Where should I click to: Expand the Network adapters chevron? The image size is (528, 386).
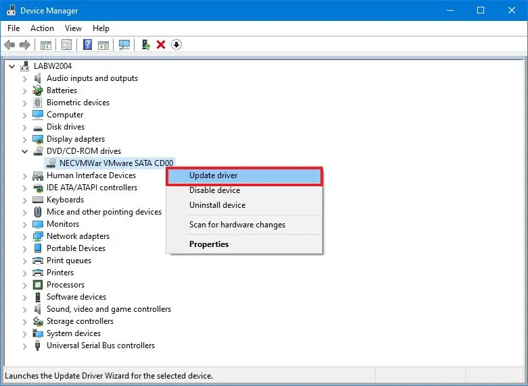tap(24, 237)
